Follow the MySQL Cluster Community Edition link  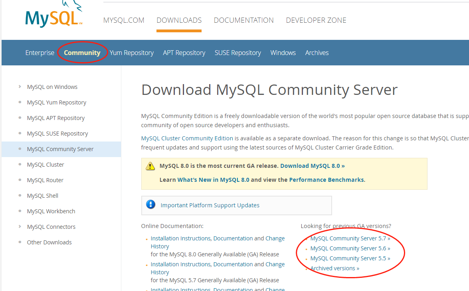tap(187, 138)
